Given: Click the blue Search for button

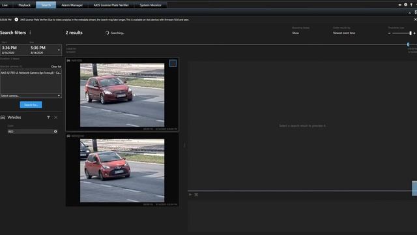Looking at the screenshot, I should (31, 104).
